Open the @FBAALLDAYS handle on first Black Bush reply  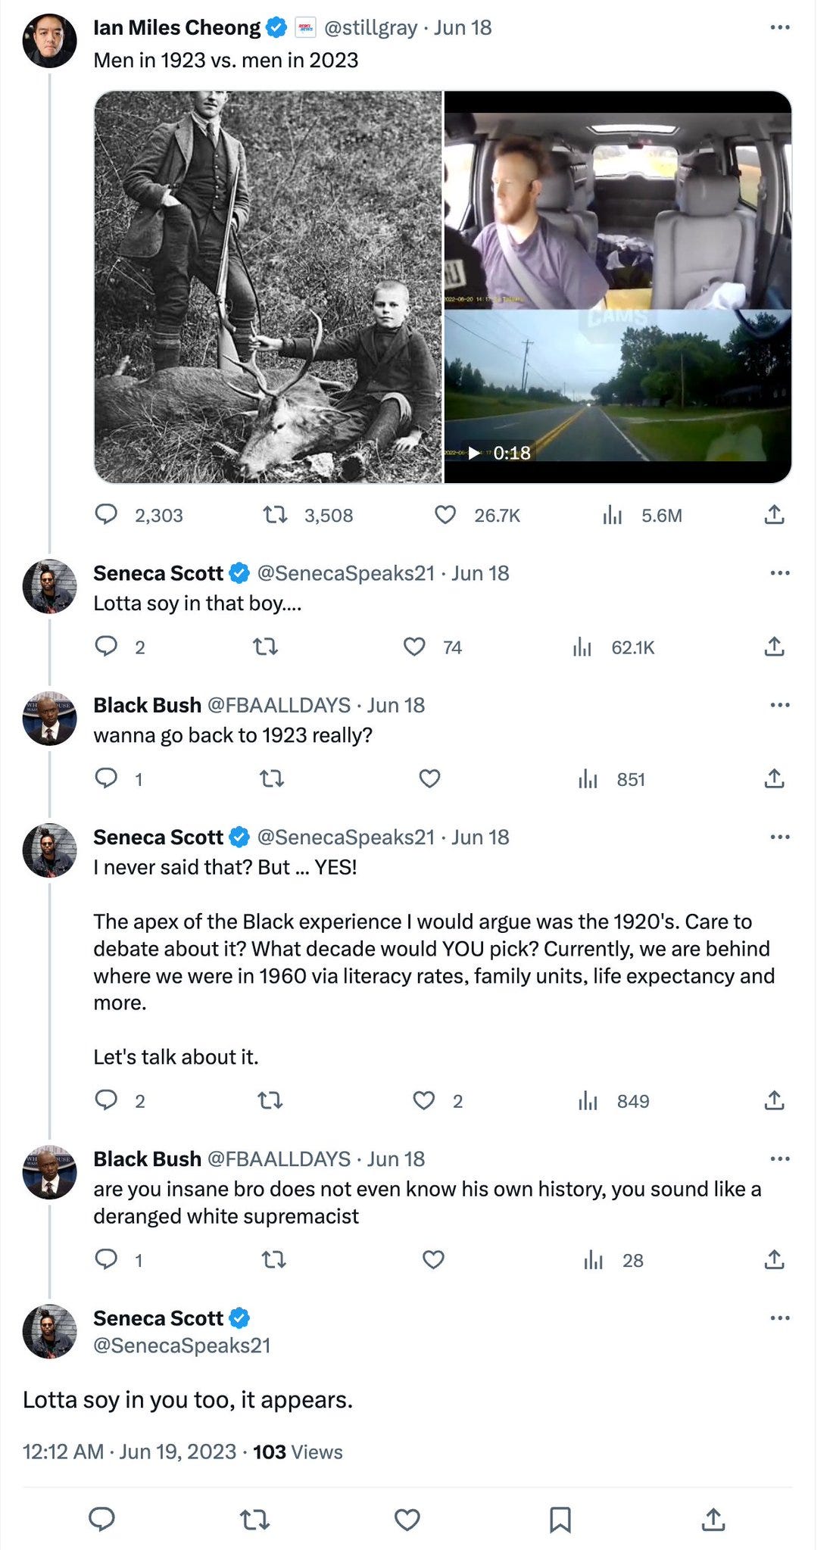(279, 705)
